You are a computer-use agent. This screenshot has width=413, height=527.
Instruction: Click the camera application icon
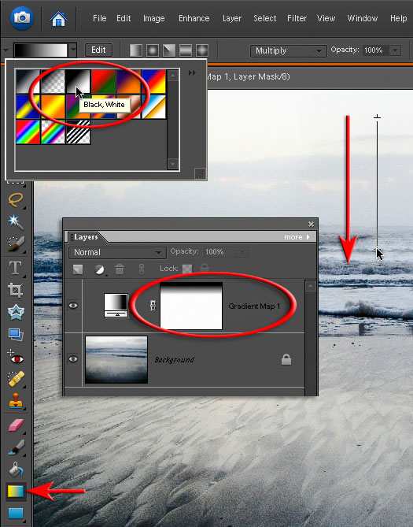(22, 17)
